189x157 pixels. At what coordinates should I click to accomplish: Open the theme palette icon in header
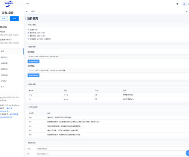coord(177,4)
